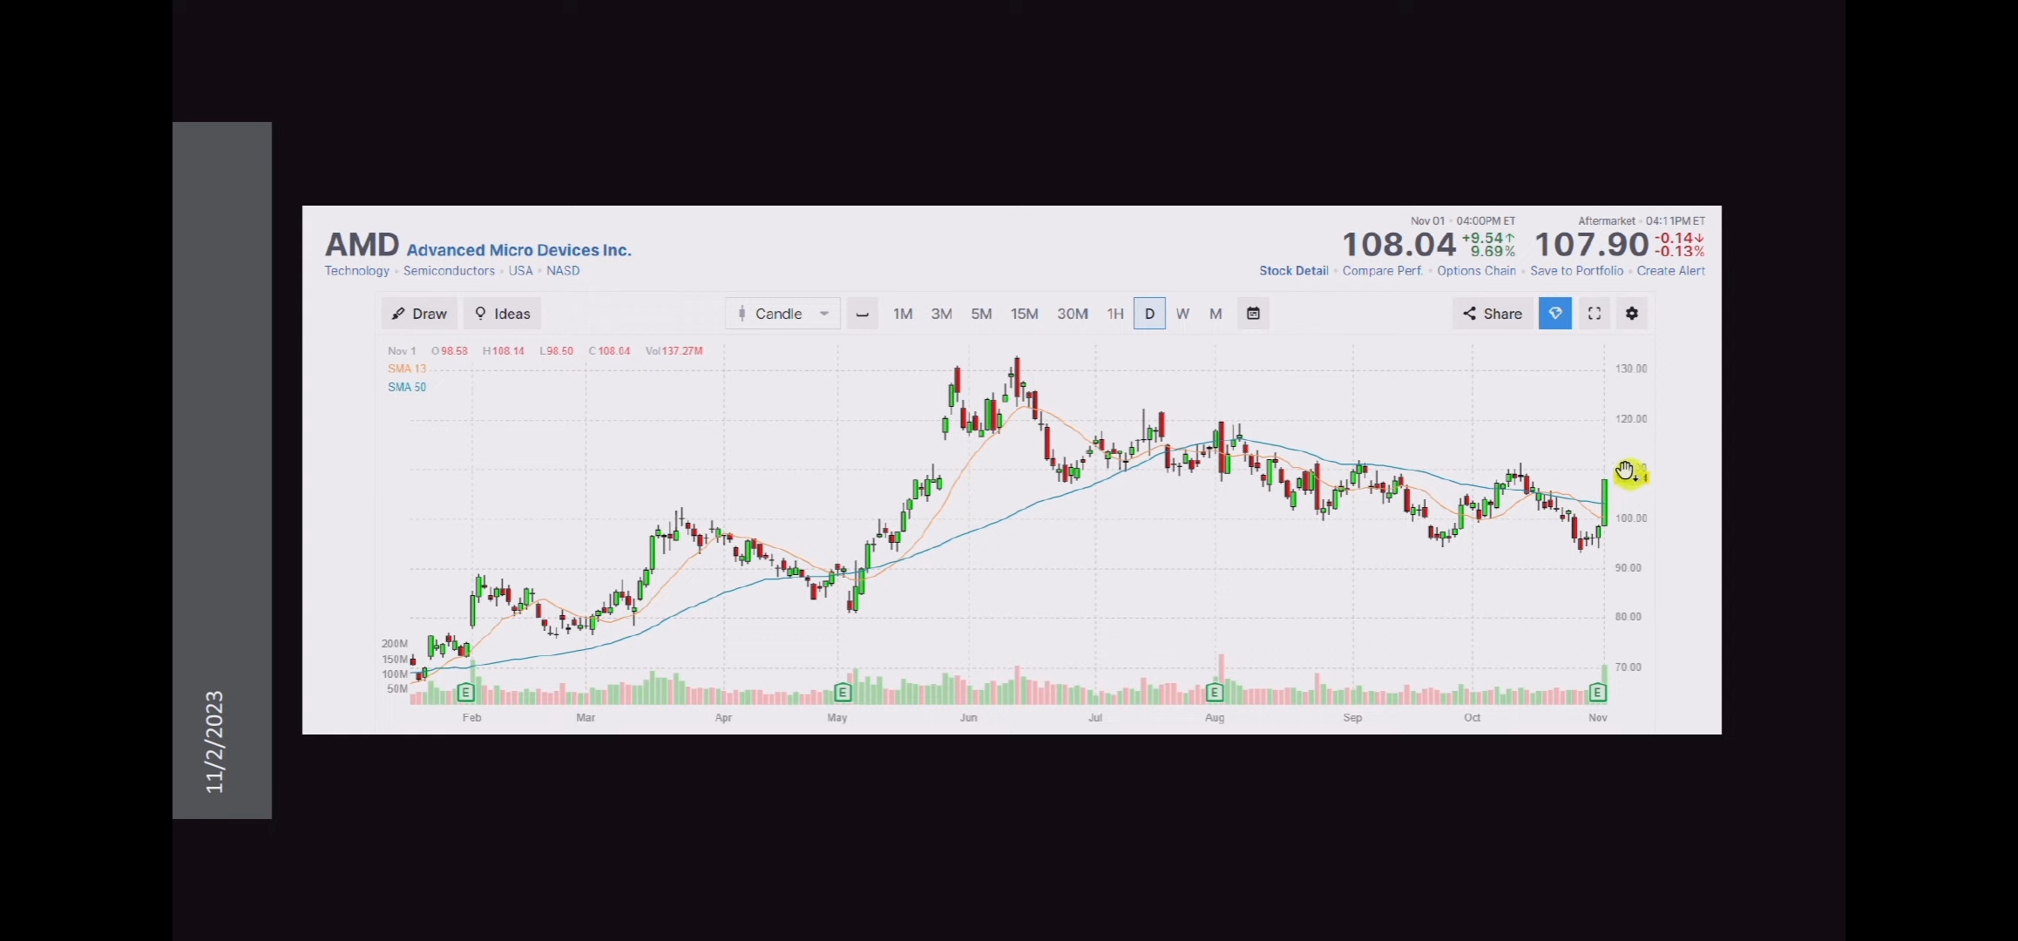This screenshot has height=941, width=2018.
Task: Go to Stock Detail view
Action: [x=1293, y=271]
